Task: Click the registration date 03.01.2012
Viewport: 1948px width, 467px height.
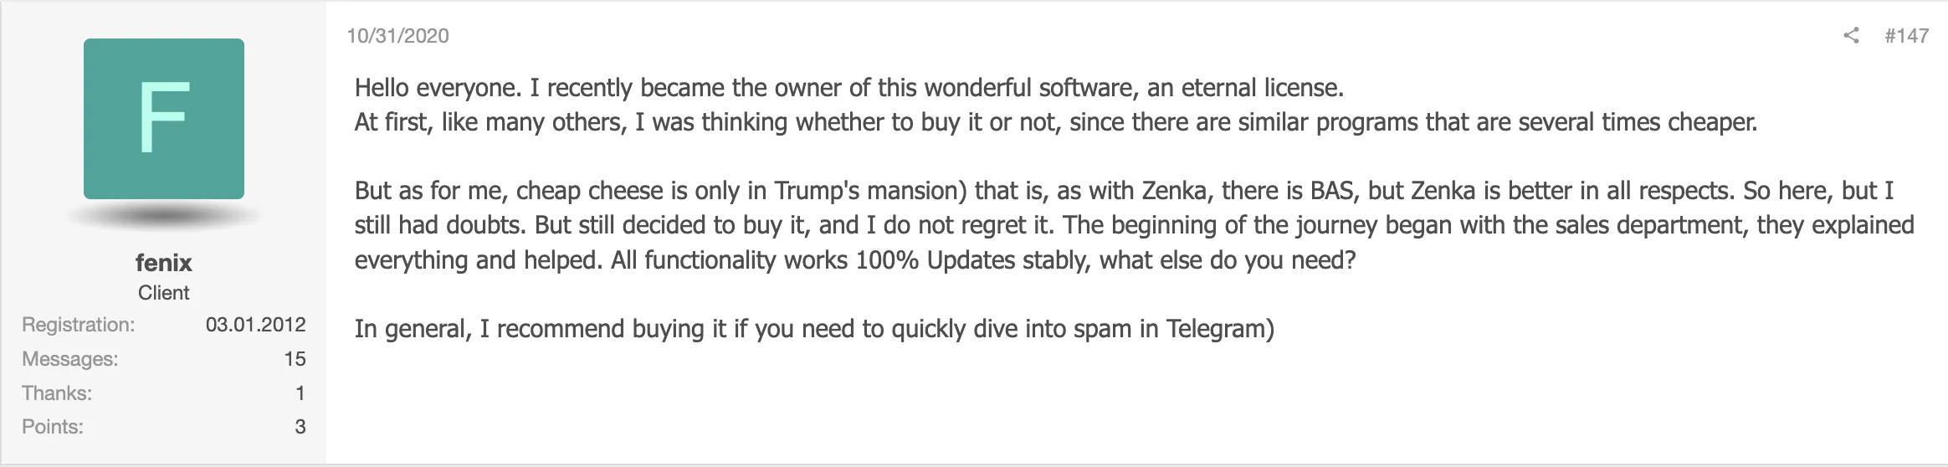Action: coord(255,325)
